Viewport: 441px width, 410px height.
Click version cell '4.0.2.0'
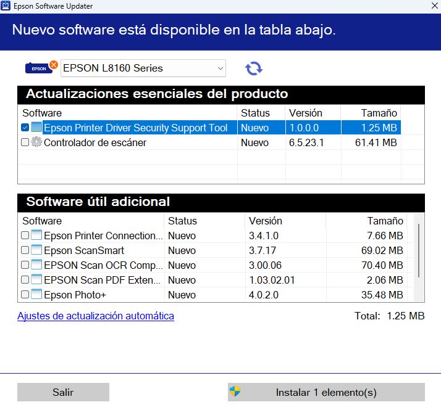264,295
